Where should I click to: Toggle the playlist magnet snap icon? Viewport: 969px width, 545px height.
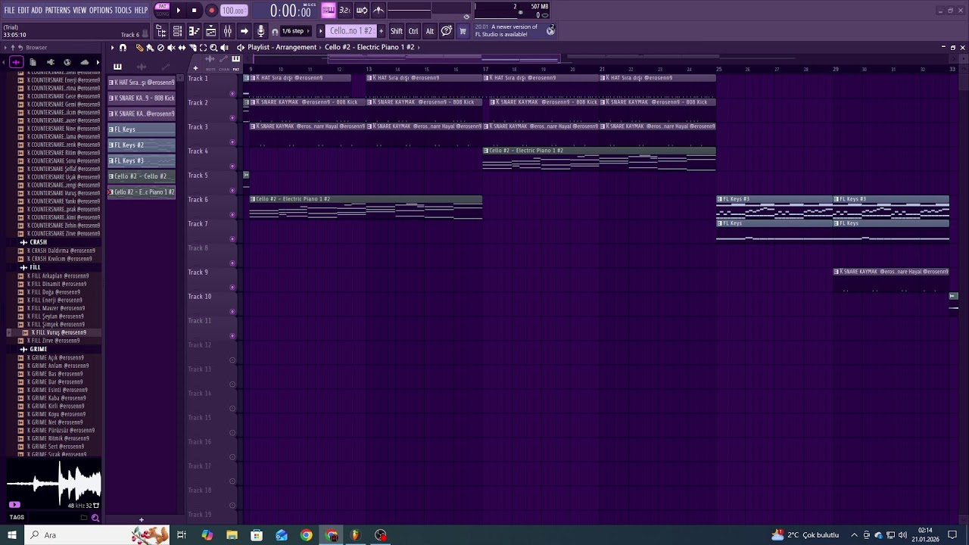click(x=123, y=48)
